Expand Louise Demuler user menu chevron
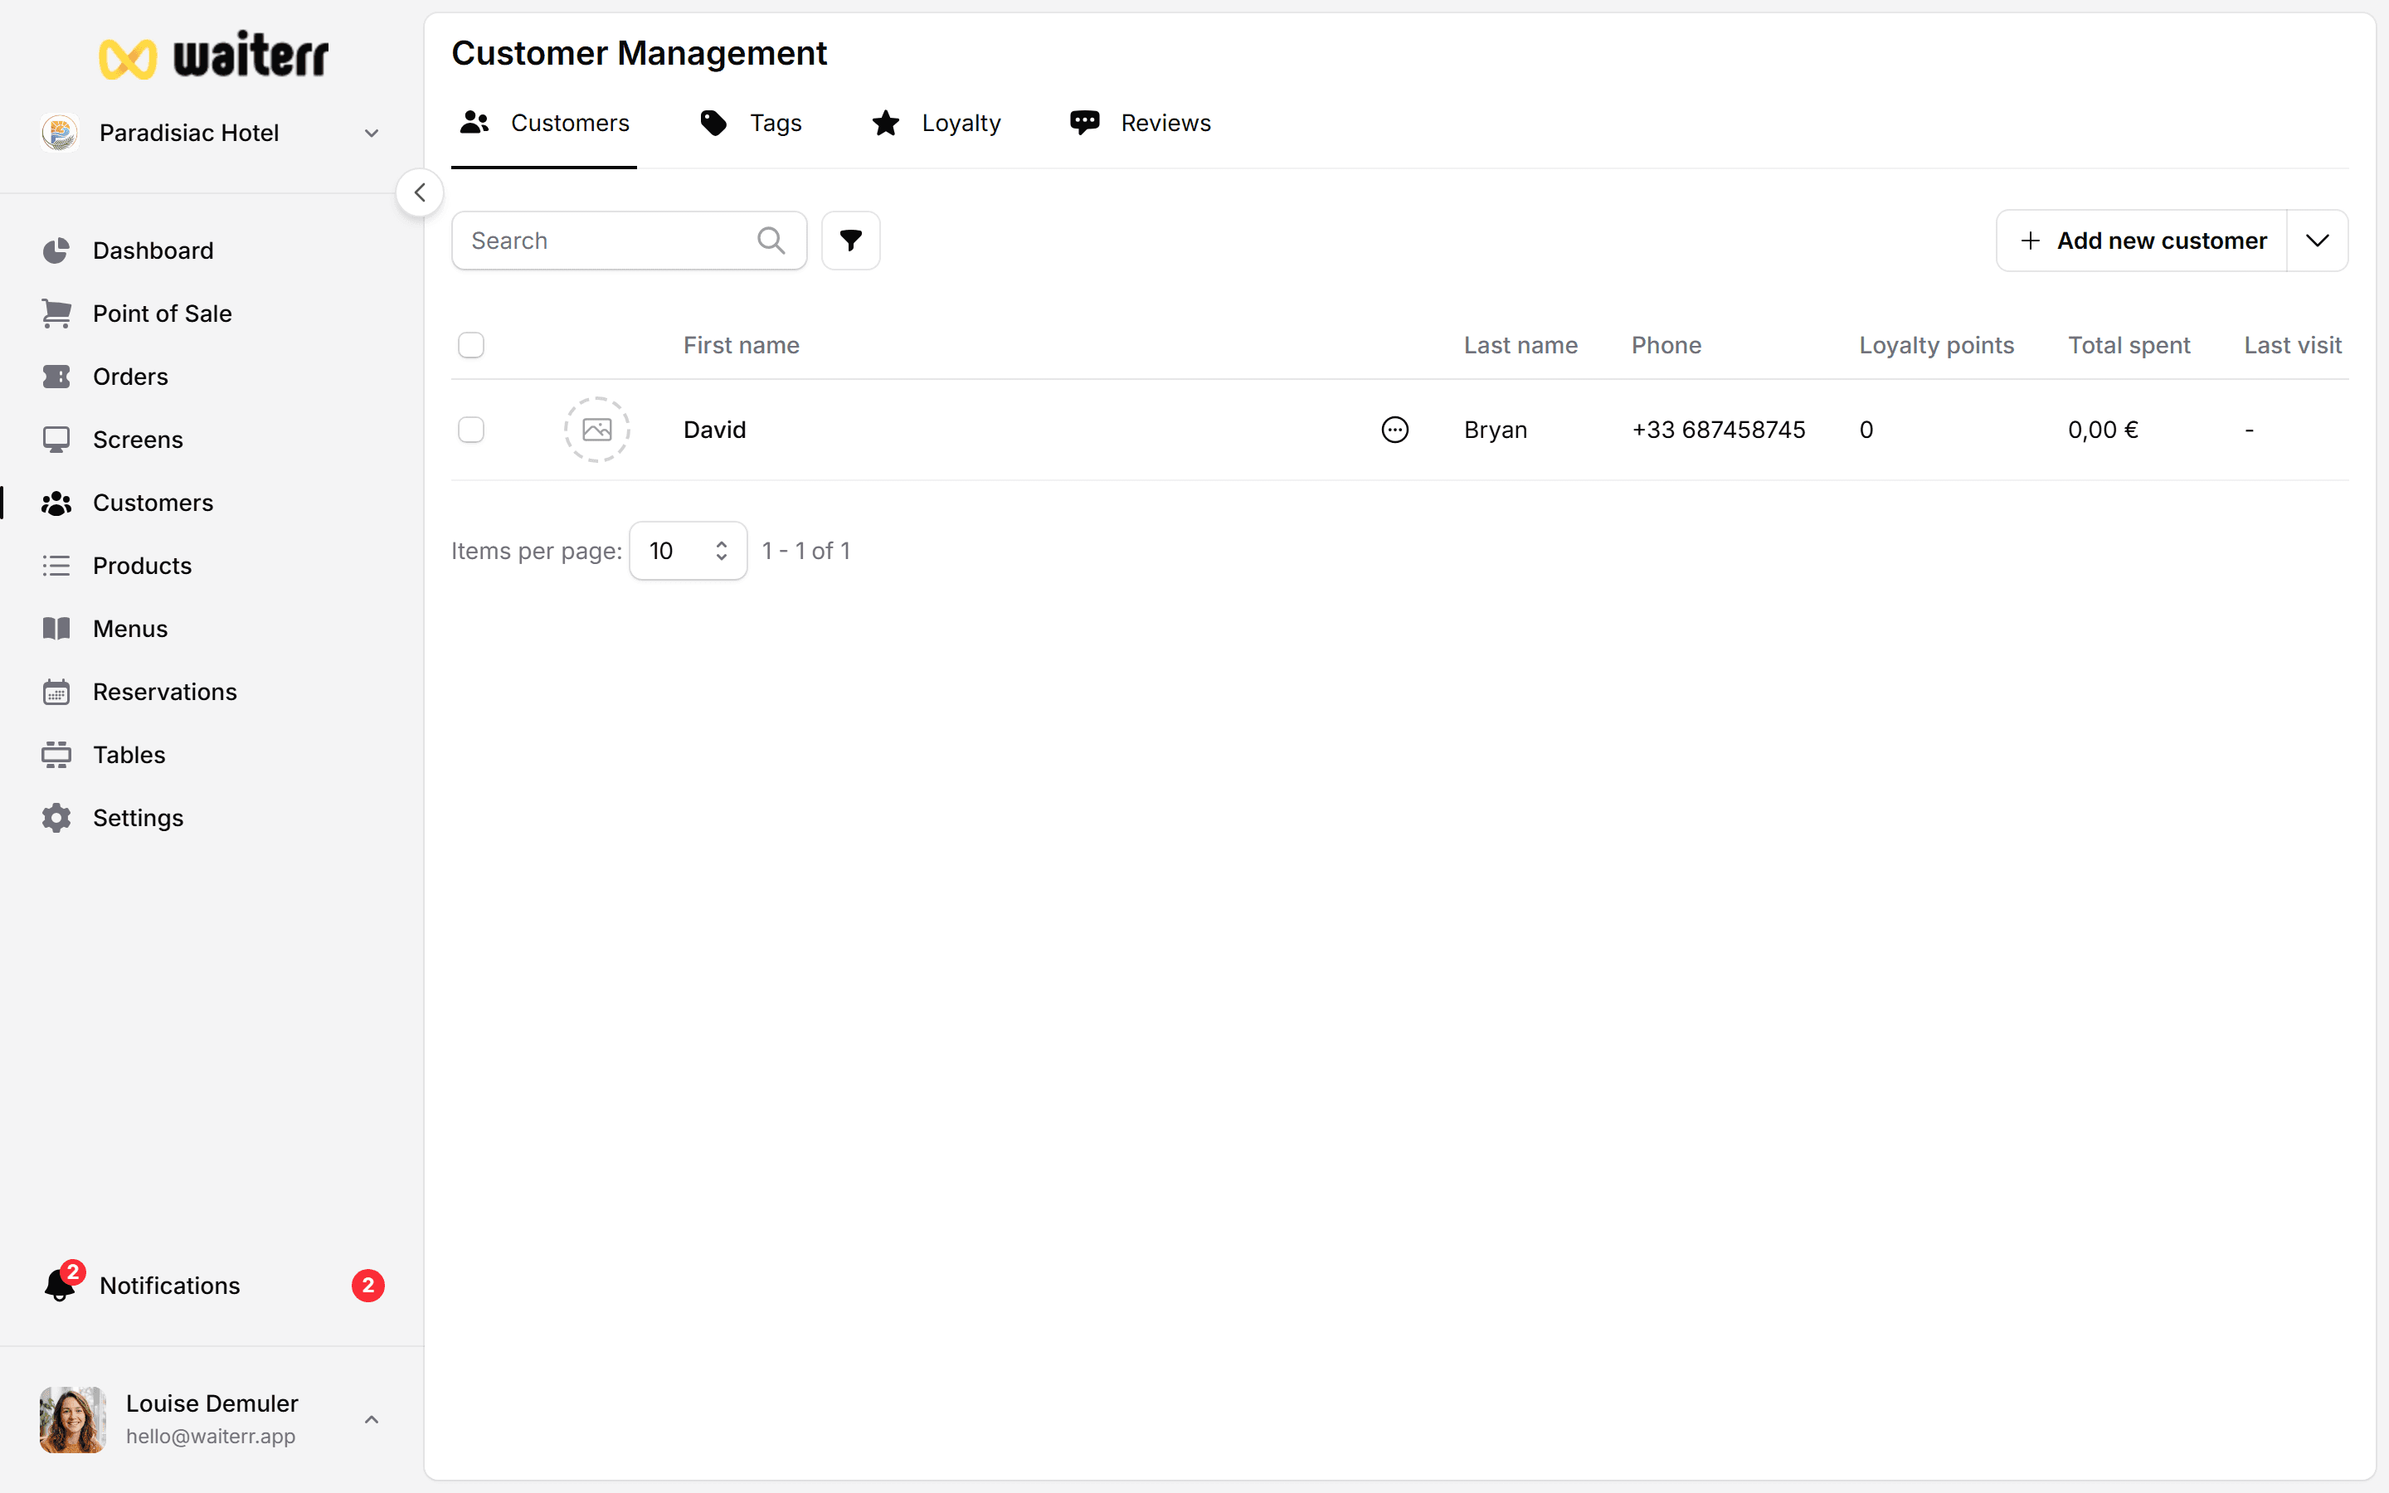The height and width of the screenshot is (1493, 2389). [371, 1419]
